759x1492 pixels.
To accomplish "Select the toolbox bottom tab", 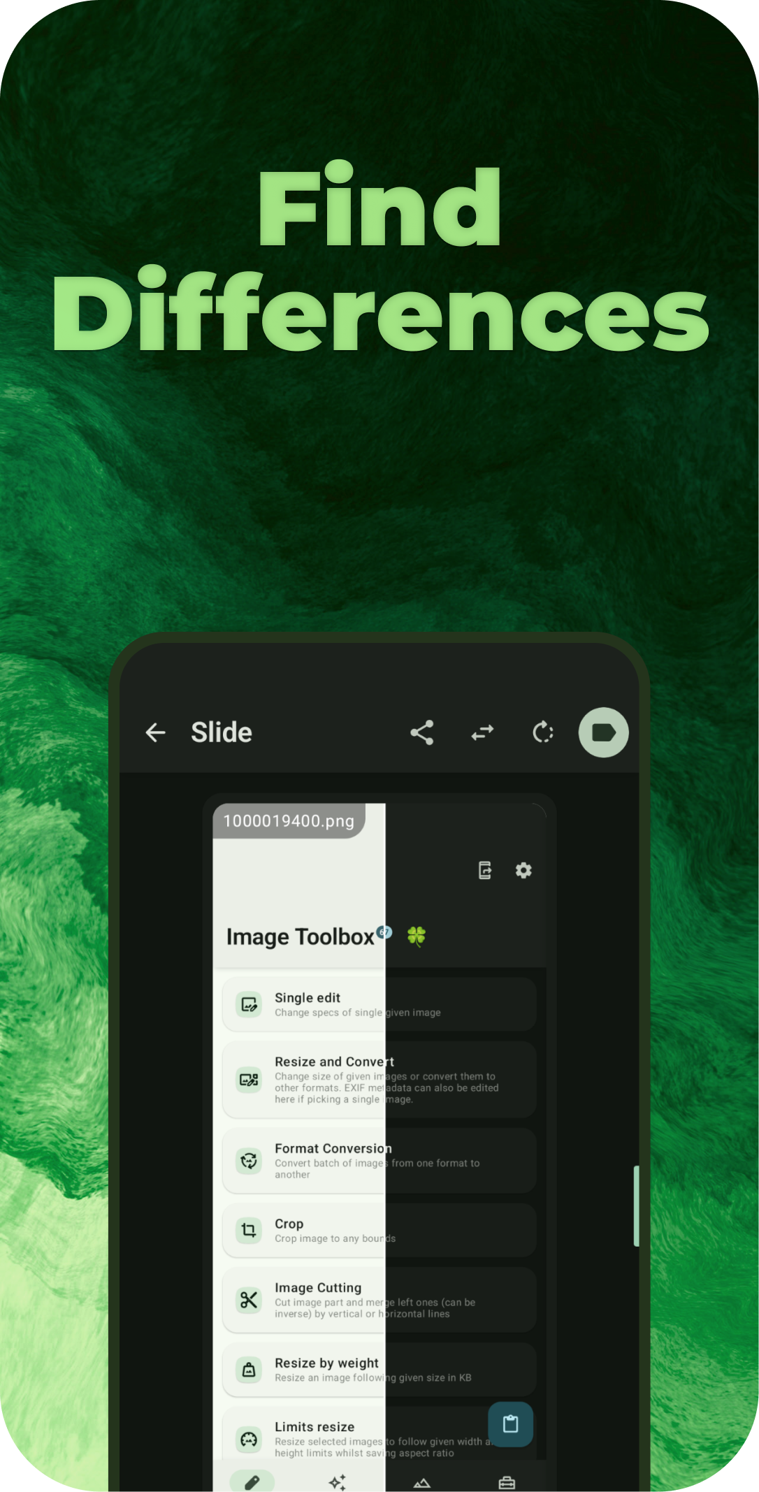I will 507,1483.
